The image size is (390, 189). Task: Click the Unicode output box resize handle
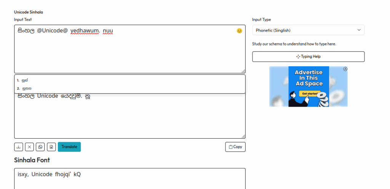(x=243, y=136)
